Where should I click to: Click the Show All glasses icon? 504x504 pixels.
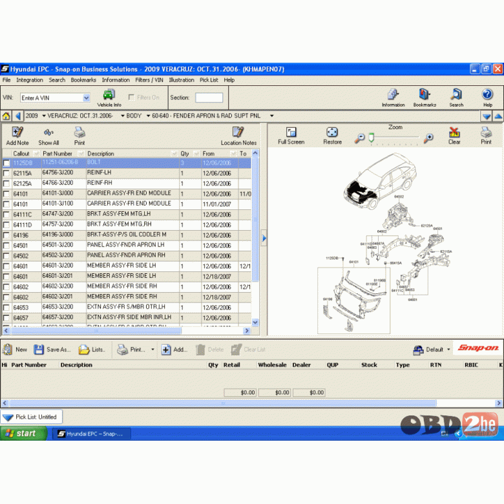[48, 132]
